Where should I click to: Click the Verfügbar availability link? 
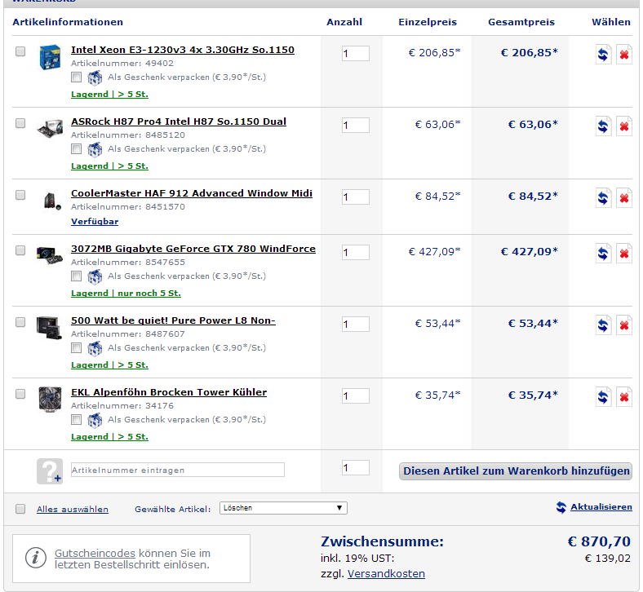(x=95, y=222)
